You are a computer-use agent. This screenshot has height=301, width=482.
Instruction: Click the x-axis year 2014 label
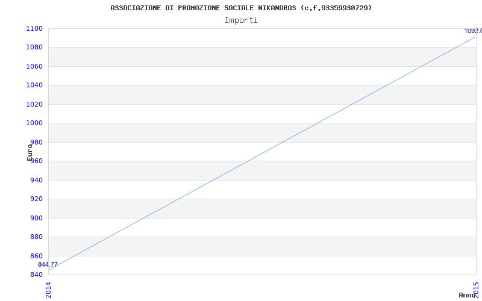[48, 290]
